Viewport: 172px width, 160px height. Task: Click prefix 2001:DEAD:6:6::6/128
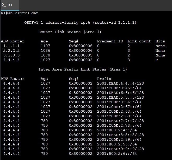tap(120, 93)
